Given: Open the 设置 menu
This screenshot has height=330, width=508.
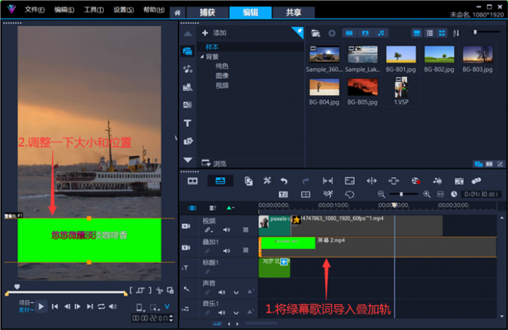Looking at the screenshot, I should click(x=123, y=10).
